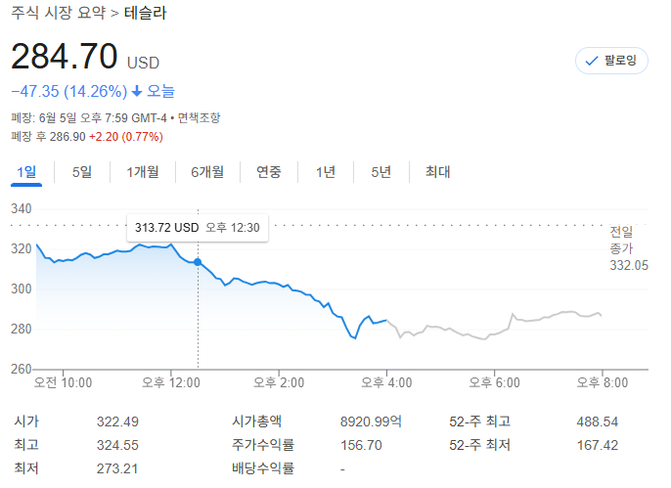This screenshot has height=488, width=671.
Task: Click the 260 y-axis label
Action: click(22, 369)
